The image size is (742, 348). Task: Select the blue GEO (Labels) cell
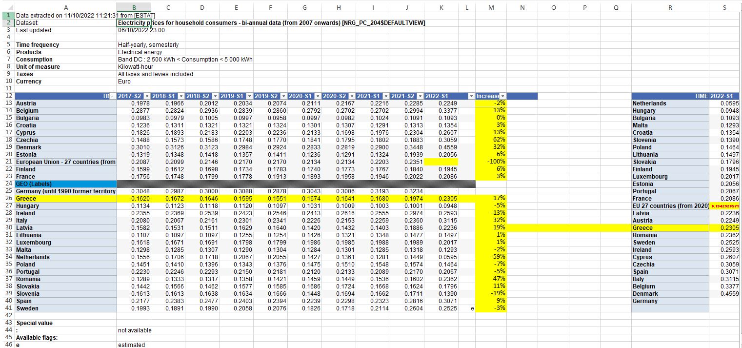click(65, 184)
